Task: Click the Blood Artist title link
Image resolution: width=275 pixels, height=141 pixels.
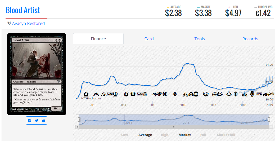Action: point(23,10)
